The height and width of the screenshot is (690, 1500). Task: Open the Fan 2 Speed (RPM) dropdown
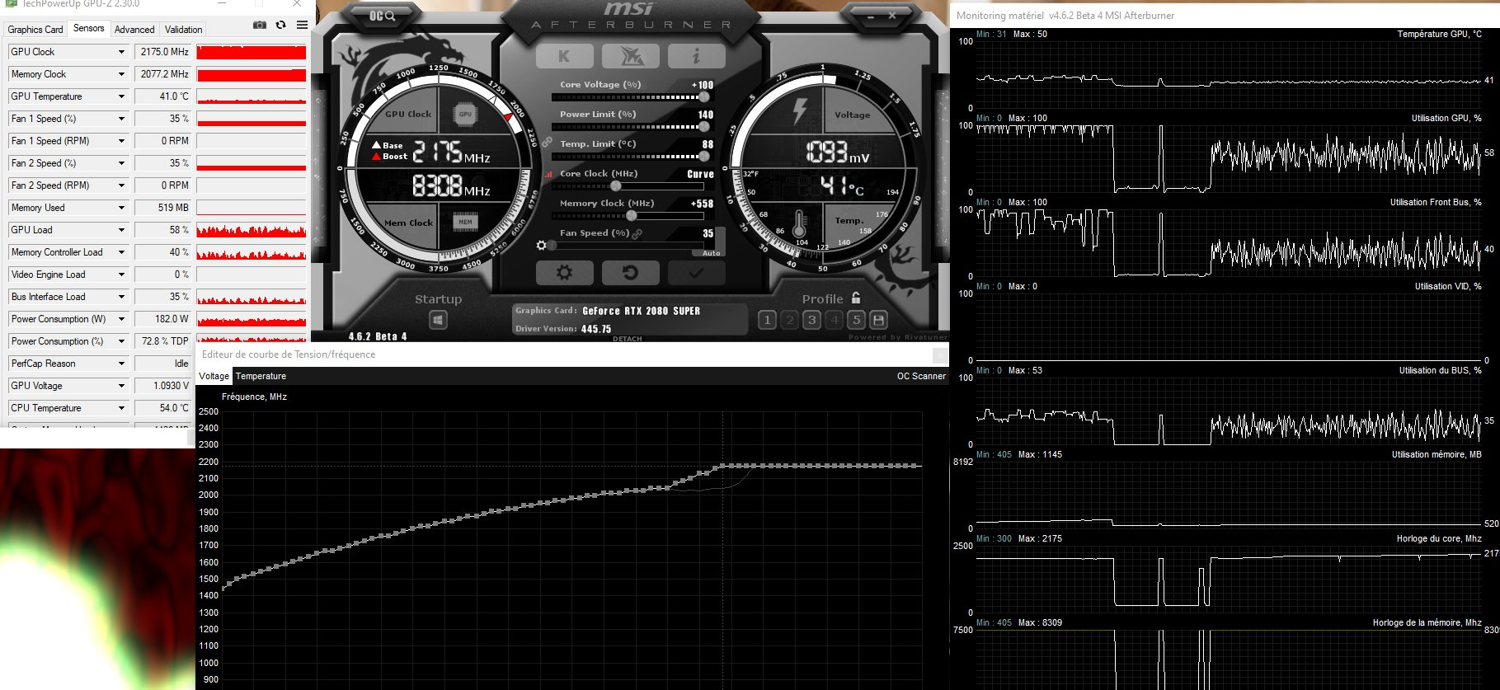121,185
